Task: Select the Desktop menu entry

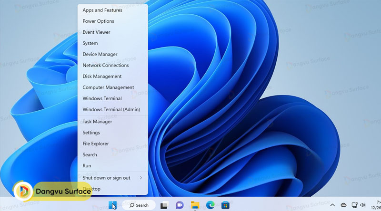Action: pos(113,189)
